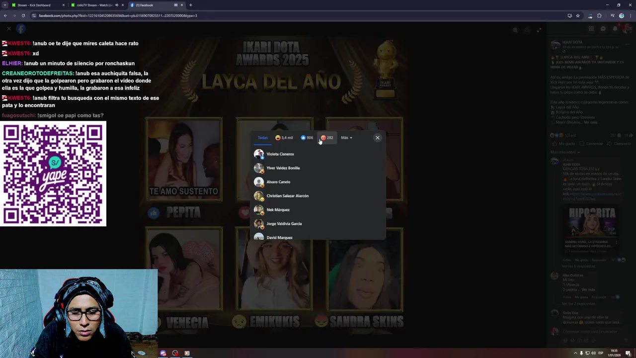Zoom in on the photo
Screen dimensions: 636x358
pyautogui.click(x=515, y=30)
